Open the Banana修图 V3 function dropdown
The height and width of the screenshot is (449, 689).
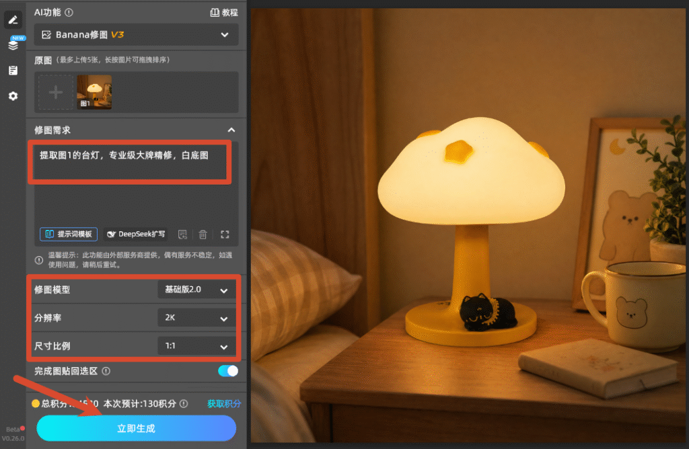[136, 35]
